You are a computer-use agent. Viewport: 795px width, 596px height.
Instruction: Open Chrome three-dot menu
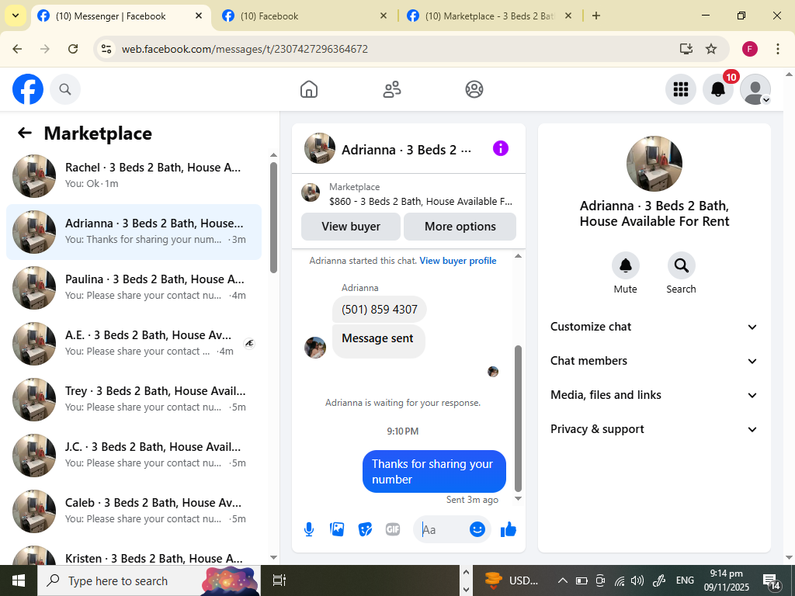pyautogui.click(x=778, y=49)
